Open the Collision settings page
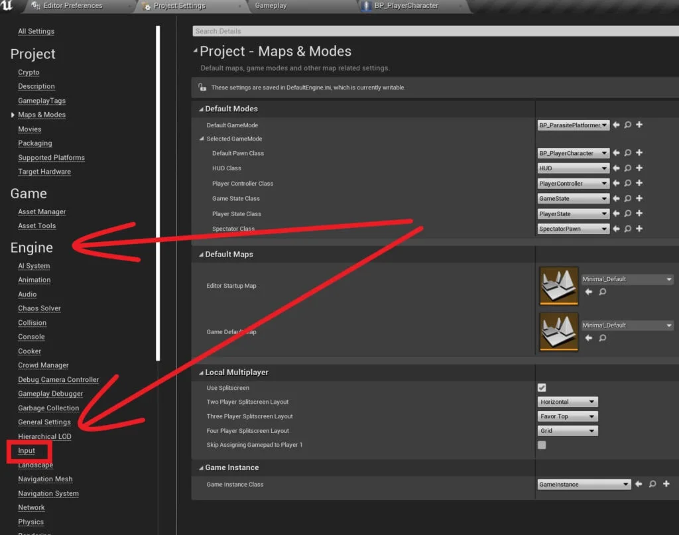This screenshot has height=535, width=679. pos(32,322)
